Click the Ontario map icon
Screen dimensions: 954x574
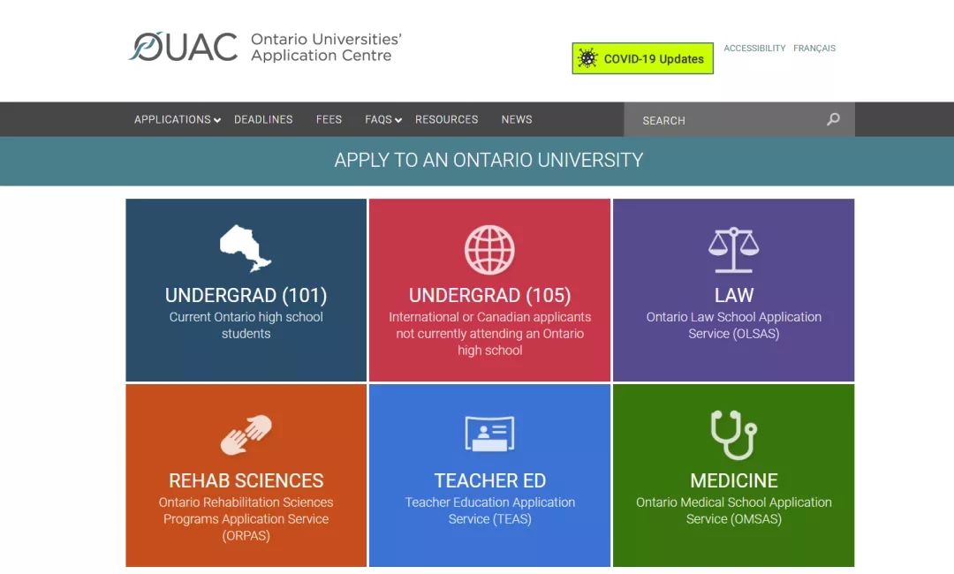click(246, 248)
